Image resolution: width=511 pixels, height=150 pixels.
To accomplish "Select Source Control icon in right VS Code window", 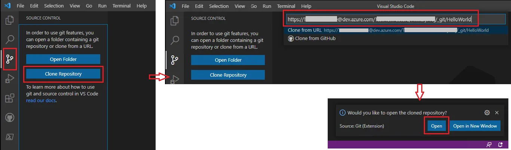I will (x=174, y=60).
